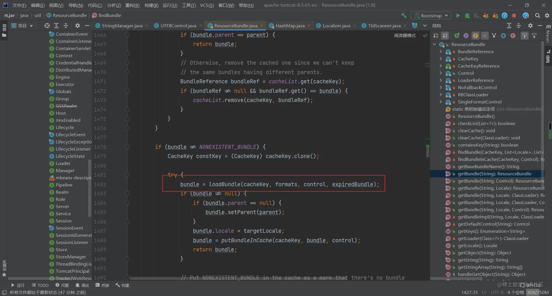Expand NoFallbackControl node in Structure tree
The image size is (552, 296).
(441, 87)
